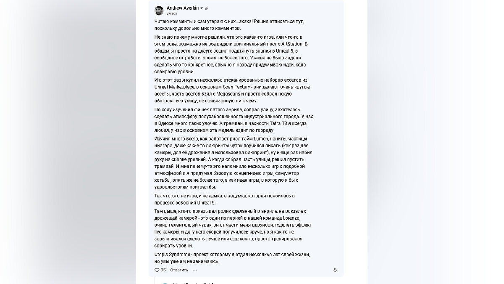Image resolution: width=504 pixels, height=284 pixels.
Task: Like the comment with the heart icon
Action: pyautogui.click(x=157, y=270)
